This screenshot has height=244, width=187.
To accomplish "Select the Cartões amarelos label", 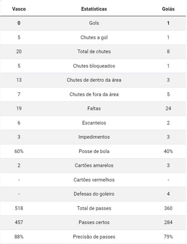I will click(x=94, y=165).
